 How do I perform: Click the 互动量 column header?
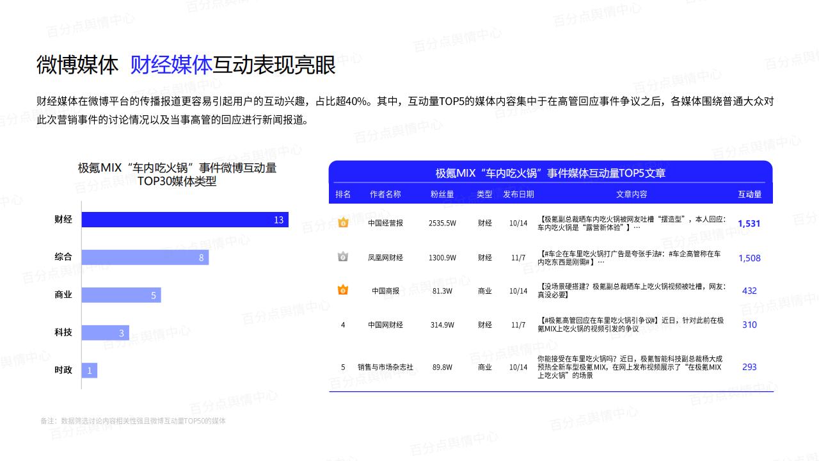click(x=750, y=194)
